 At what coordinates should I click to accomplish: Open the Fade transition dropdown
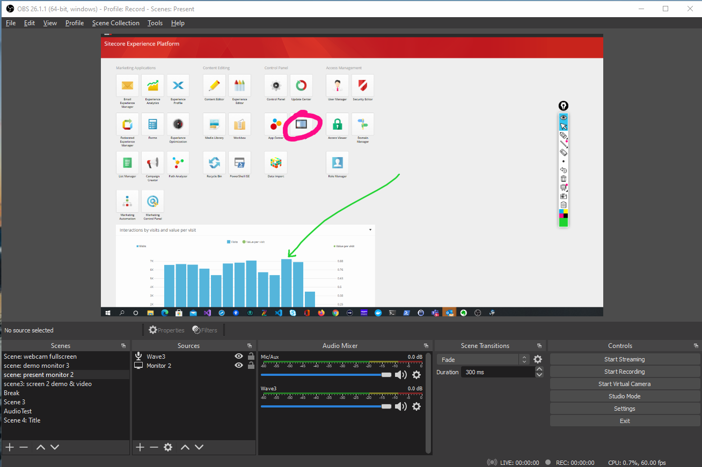click(524, 360)
